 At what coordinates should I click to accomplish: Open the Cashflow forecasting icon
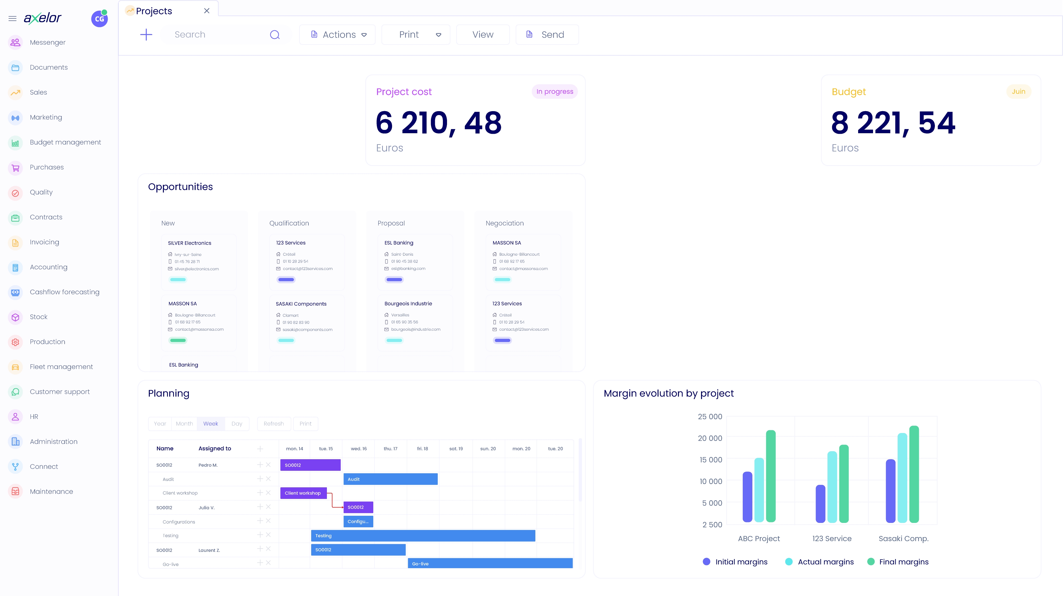pyautogui.click(x=15, y=292)
